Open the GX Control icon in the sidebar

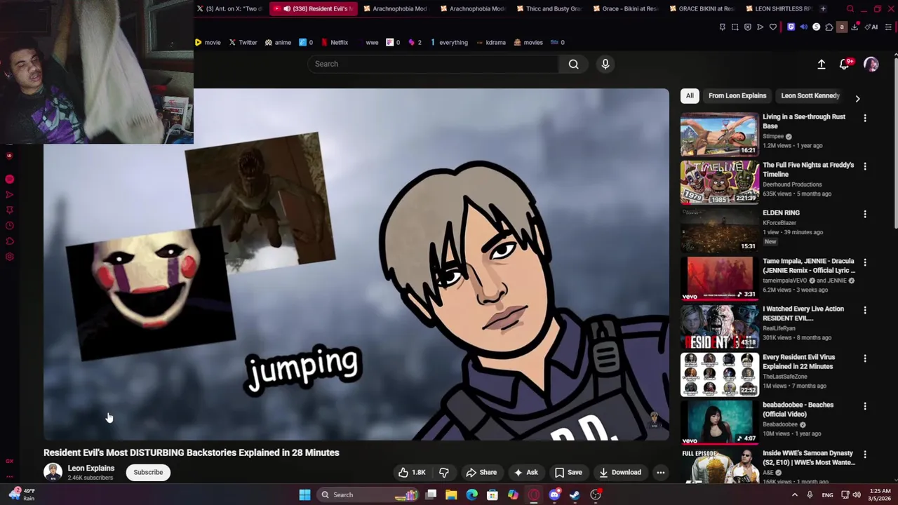click(10, 462)
